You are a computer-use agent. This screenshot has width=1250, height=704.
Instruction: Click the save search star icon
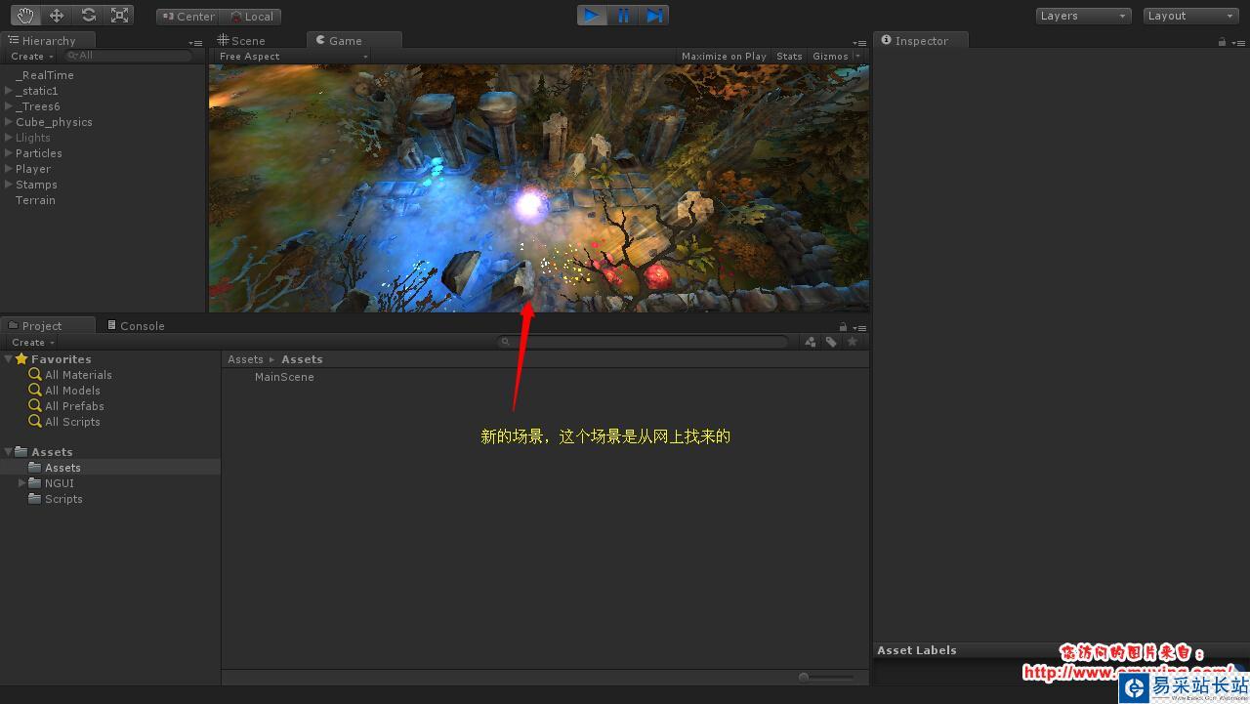[x=853, y=343]
